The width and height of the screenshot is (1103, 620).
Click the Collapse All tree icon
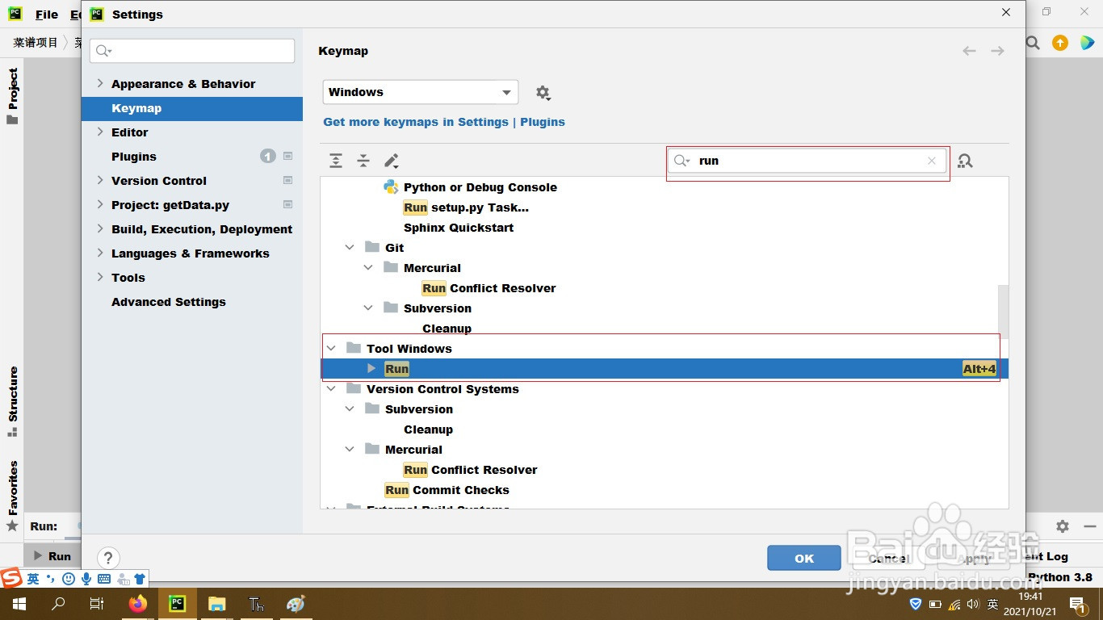tap(363, 161)
